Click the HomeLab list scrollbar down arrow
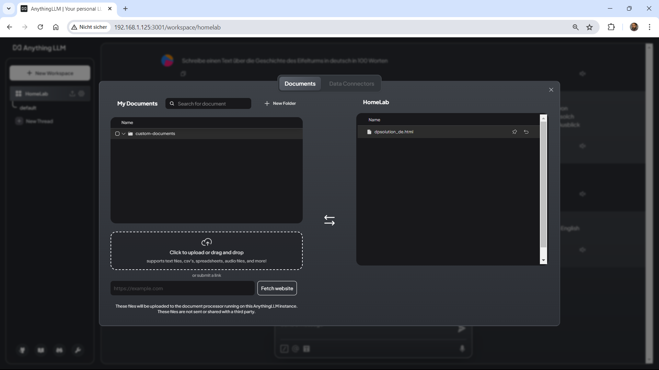 point(543,260)
